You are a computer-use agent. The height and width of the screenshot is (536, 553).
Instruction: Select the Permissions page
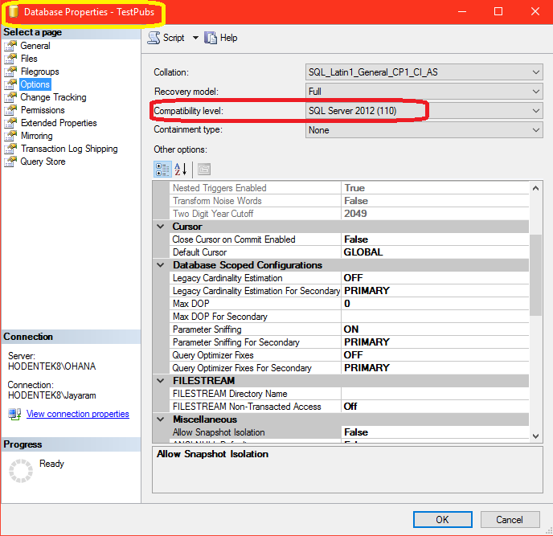click(x=43, y=110)
